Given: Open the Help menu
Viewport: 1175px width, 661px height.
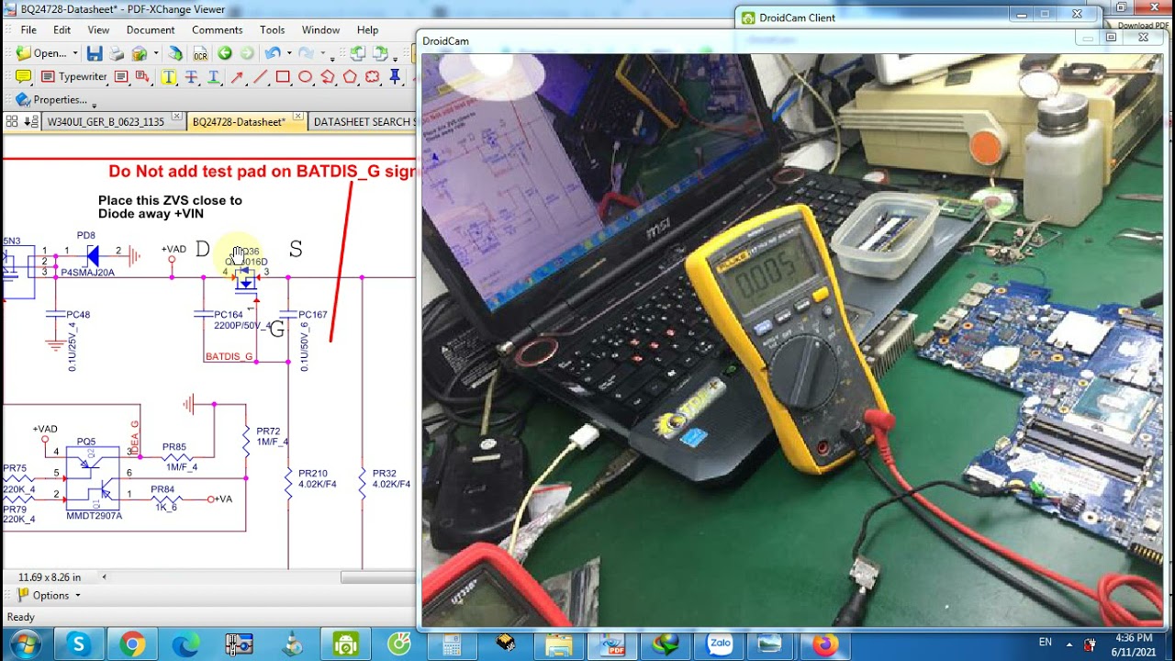Looking at the screenshot, I should tap(367, 30).
